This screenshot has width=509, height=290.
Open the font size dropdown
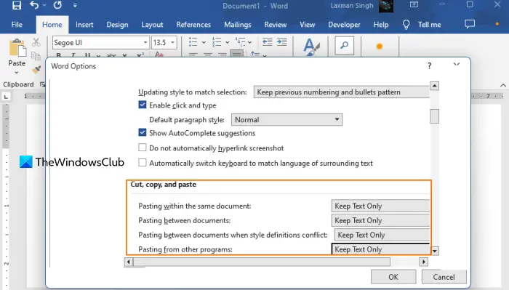(x=173, y=42)
